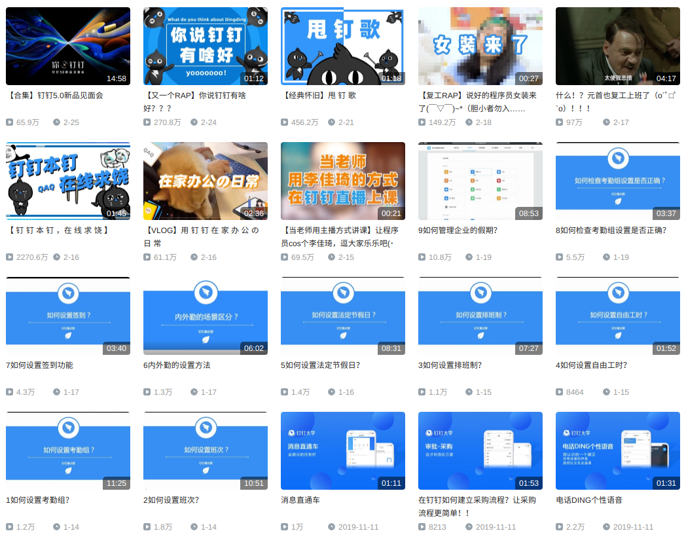686x548 pixels.
Task: Open the 如何设置班次 video thumbnail
Action: [205, 450]
